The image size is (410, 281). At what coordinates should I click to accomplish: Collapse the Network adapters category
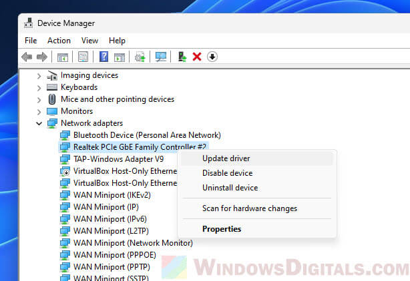39,124
